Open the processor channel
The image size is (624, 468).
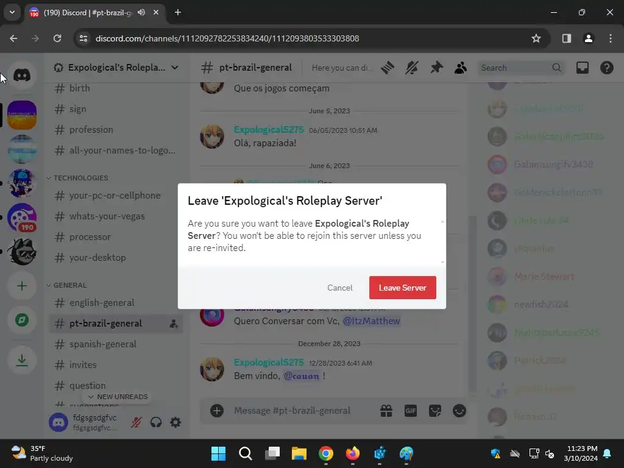pyautogui.click(x=116, y=237)
